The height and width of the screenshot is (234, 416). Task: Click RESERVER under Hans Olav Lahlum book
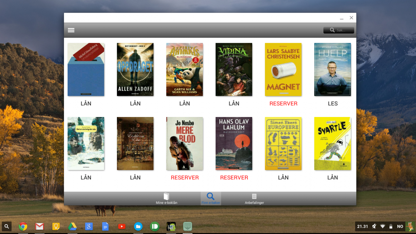(234, 178)
